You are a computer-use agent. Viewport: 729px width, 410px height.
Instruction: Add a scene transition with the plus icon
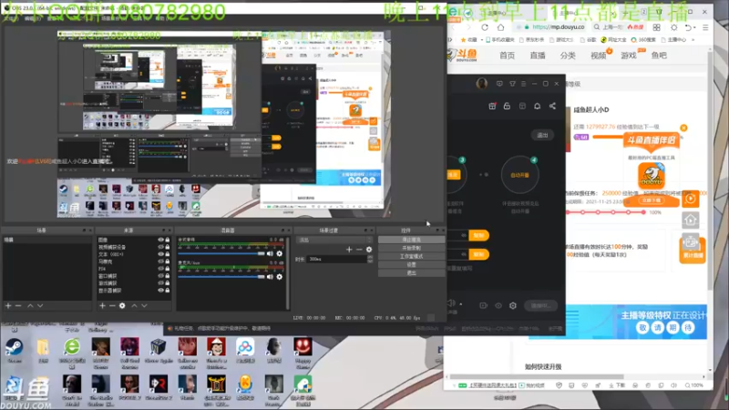coord(349,250)
